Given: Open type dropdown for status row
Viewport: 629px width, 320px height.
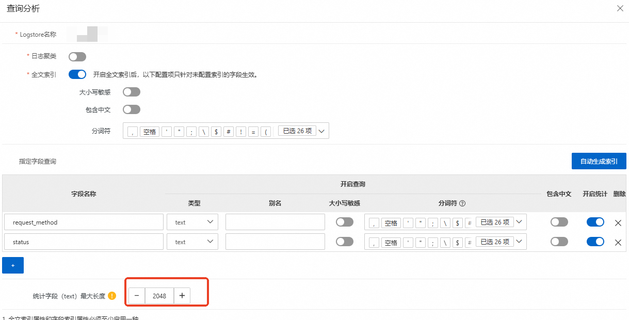Looking at the screenshot, I should coord(193,242).
